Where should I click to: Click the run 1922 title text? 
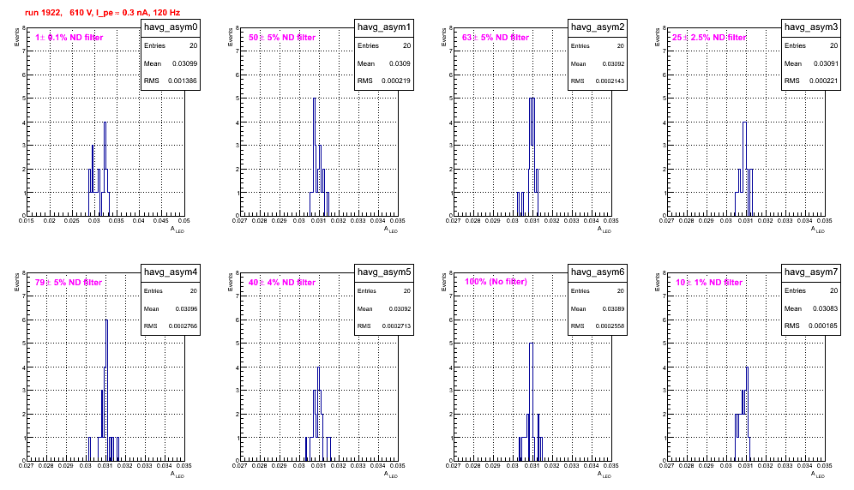pyautogui.click(x=102, y=13)
